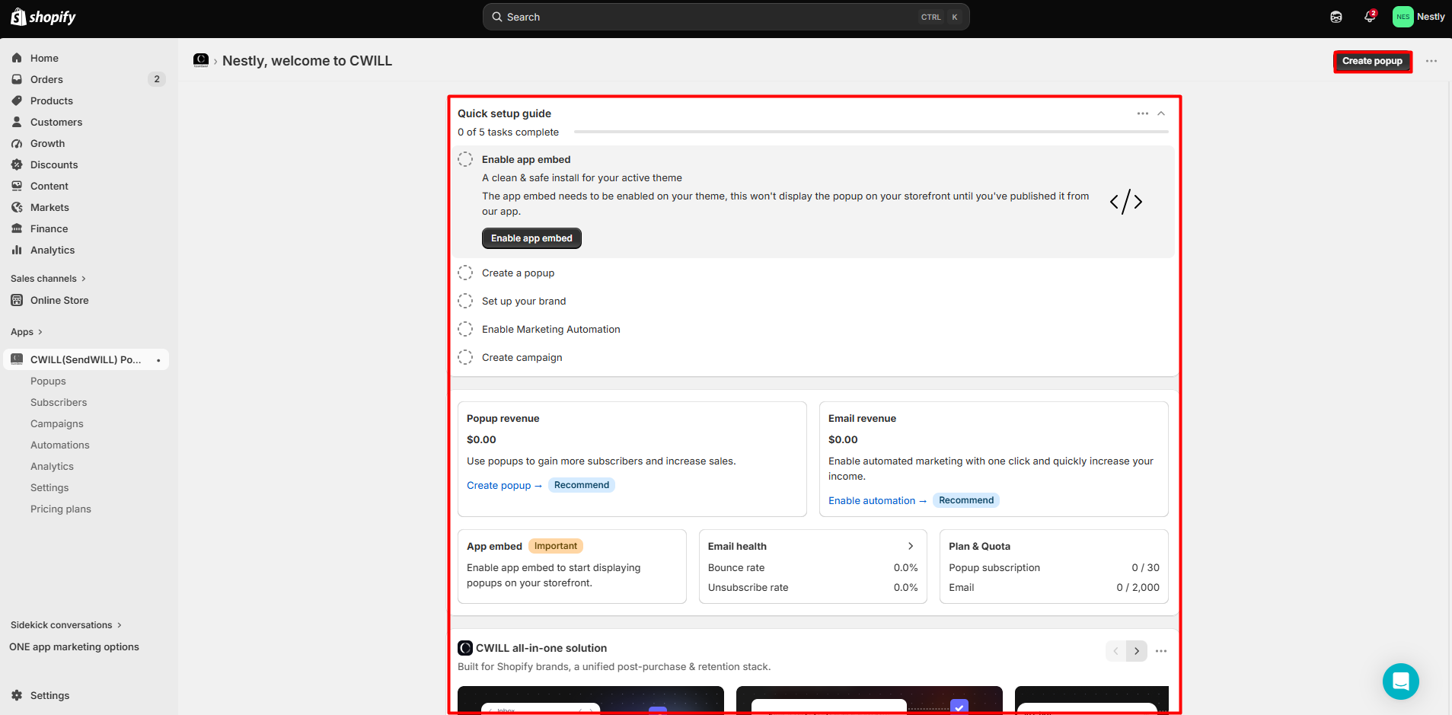Click the Home icon in sidebar
Viewport: 1452px width, 715px height.
pos(17,58)
